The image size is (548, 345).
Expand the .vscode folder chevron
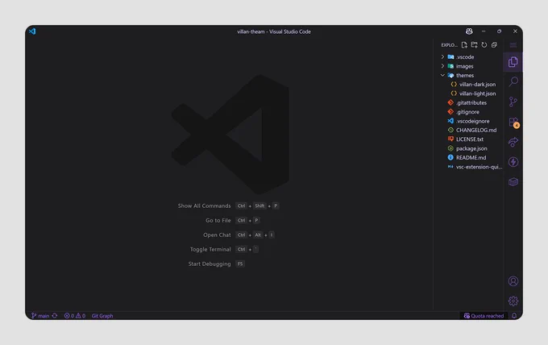click(442, 56)
